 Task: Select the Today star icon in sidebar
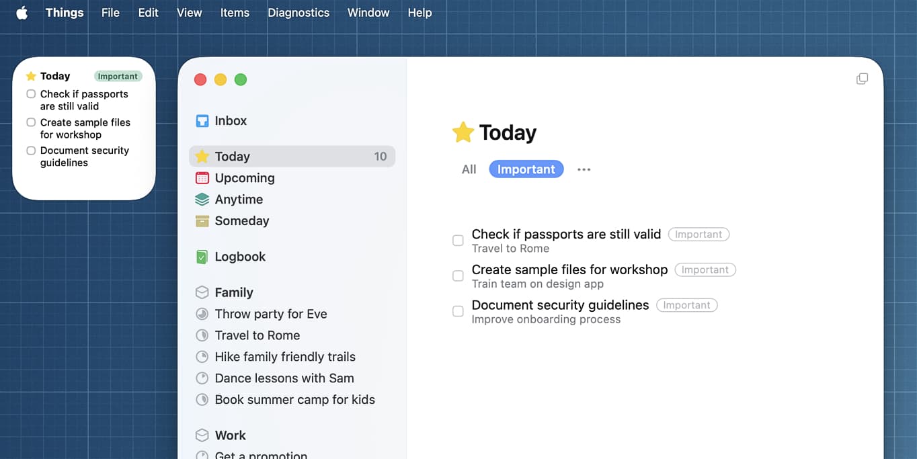coord(202,156)
